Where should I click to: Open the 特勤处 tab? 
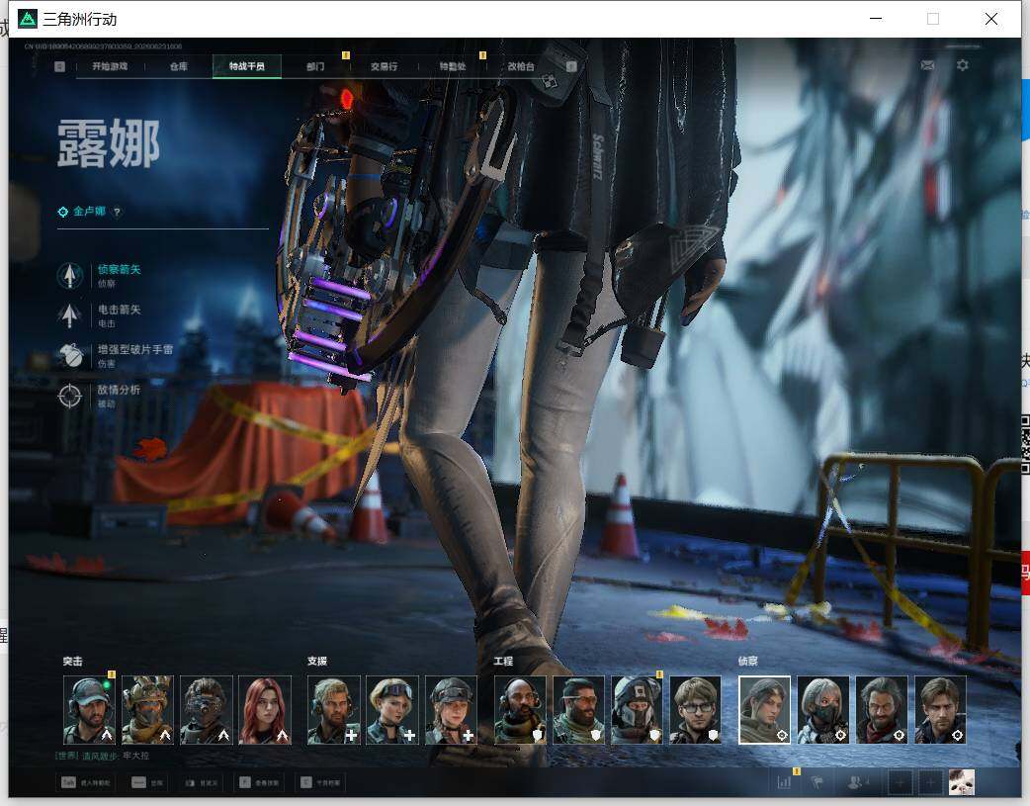(x=452, y=66)
